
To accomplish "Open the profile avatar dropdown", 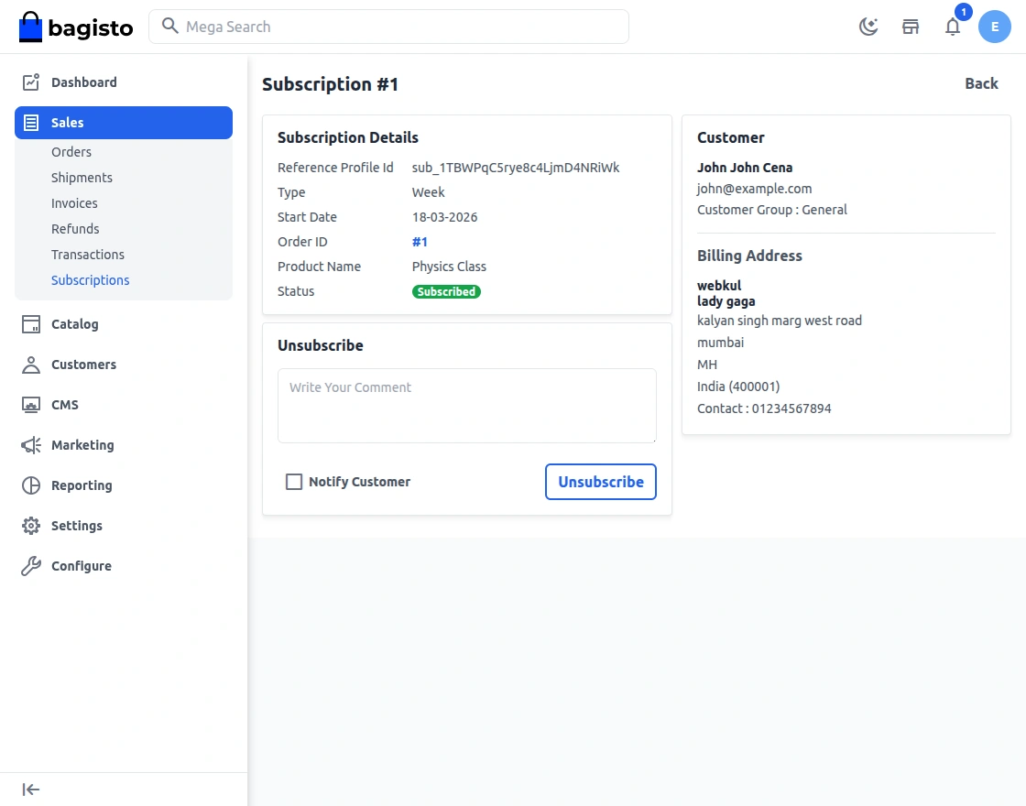I will (x=995, y=27).
